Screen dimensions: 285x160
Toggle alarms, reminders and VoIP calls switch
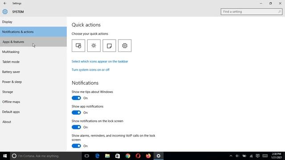(76, 146)
